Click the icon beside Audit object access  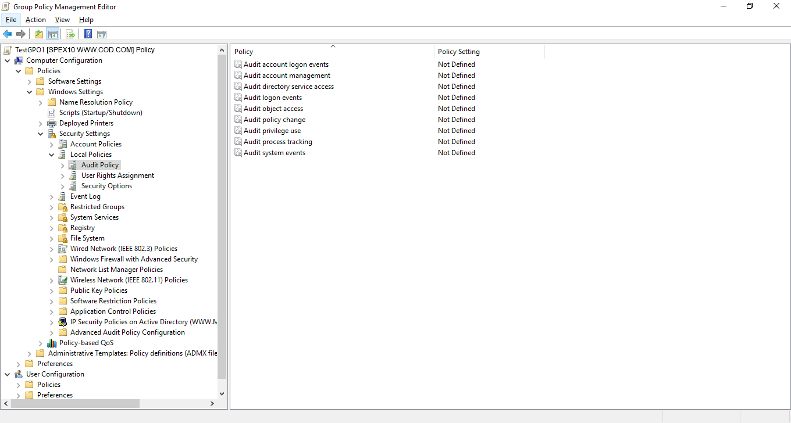238,109
